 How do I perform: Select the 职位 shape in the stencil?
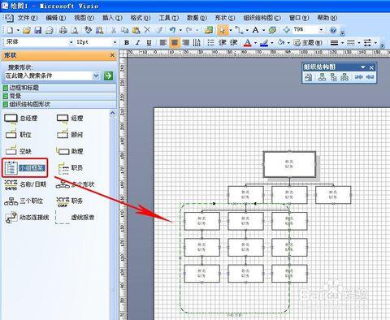coord(18,135)
